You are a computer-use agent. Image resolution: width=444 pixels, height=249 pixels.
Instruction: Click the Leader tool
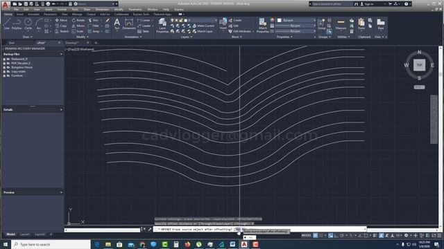coord(144,26)
